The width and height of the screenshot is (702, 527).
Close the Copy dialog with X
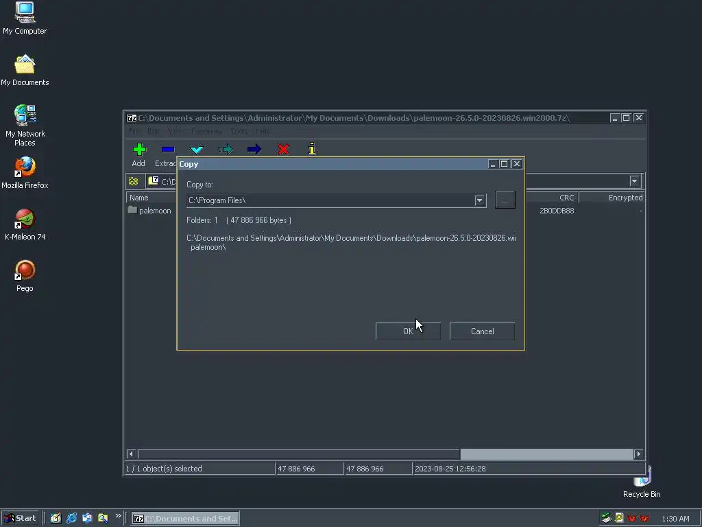click(x=517, y=164)
